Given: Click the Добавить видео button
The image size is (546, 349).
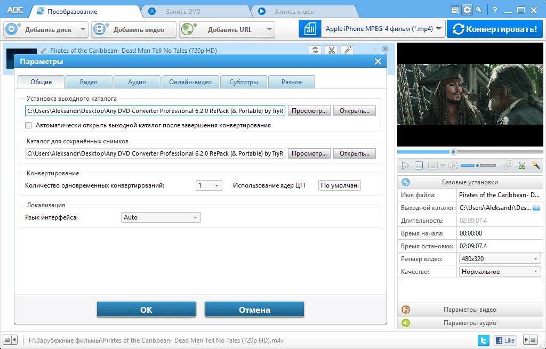Looking at the screenshot, I should pos(134,30).
